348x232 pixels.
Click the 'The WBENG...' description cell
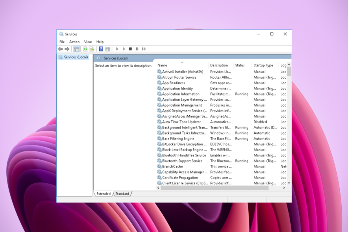(221, 149)
